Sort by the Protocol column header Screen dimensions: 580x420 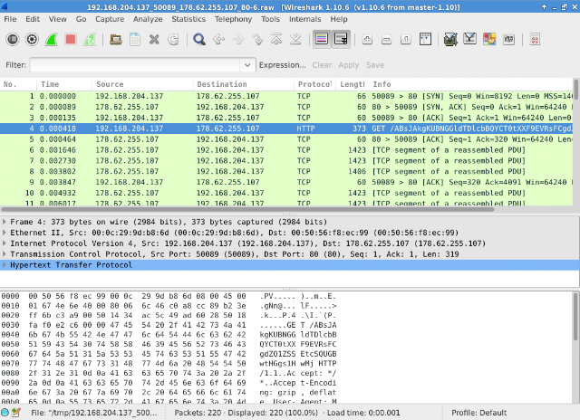click(314, 84)
